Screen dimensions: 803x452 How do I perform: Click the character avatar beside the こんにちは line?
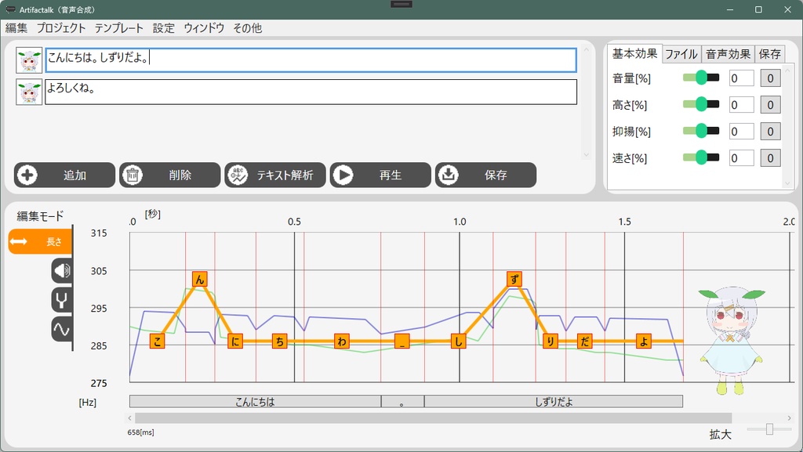tap(28, 60)
